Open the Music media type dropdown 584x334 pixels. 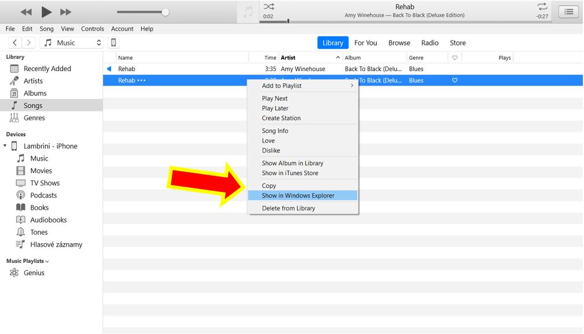click(72, 43)
